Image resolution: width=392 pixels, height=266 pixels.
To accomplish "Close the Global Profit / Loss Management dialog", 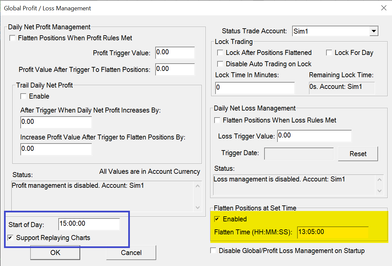I will [x=384, y=8].
